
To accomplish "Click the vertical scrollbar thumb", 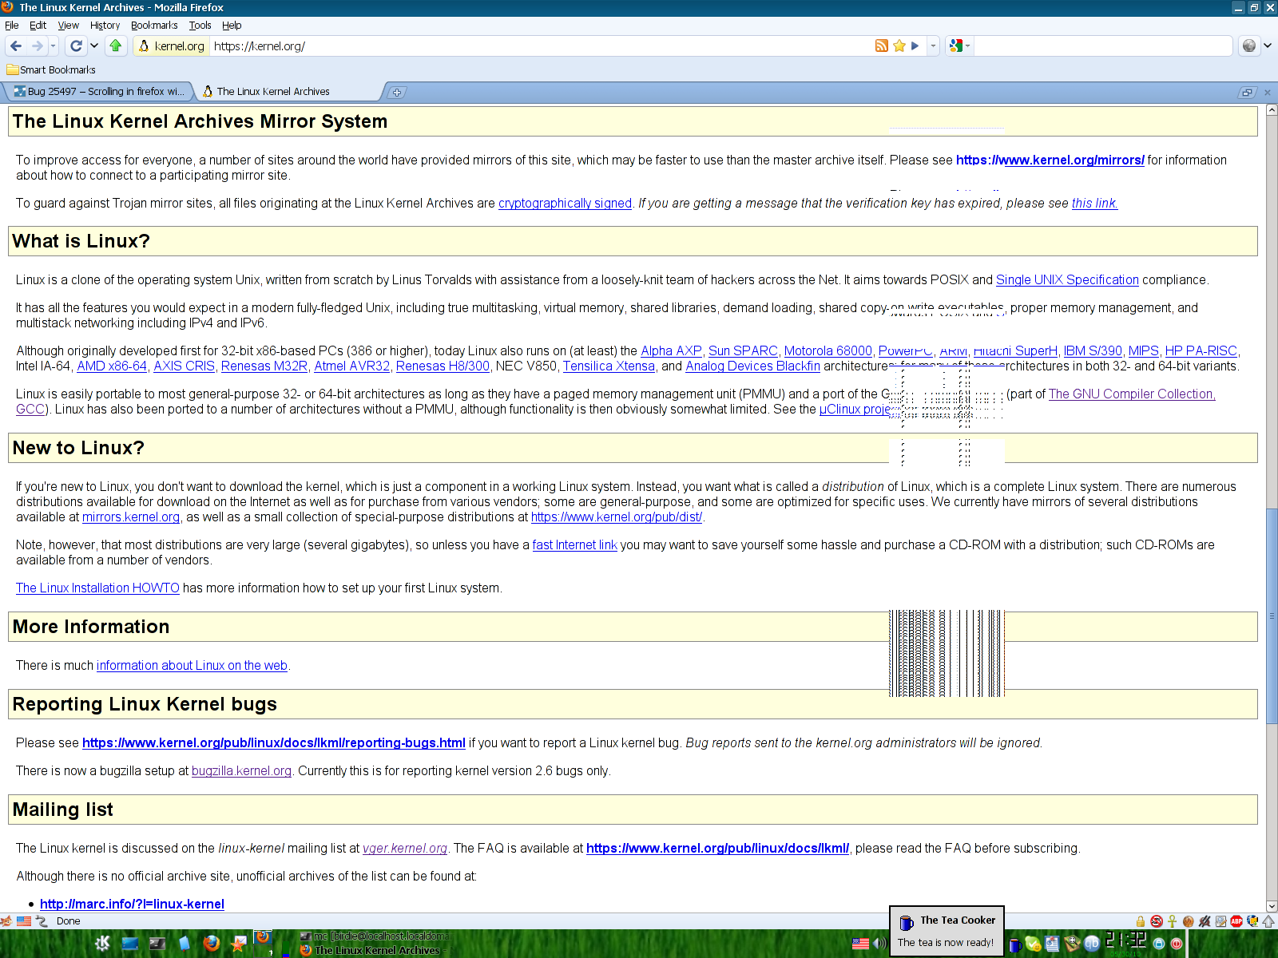I will pos(1272,615).
